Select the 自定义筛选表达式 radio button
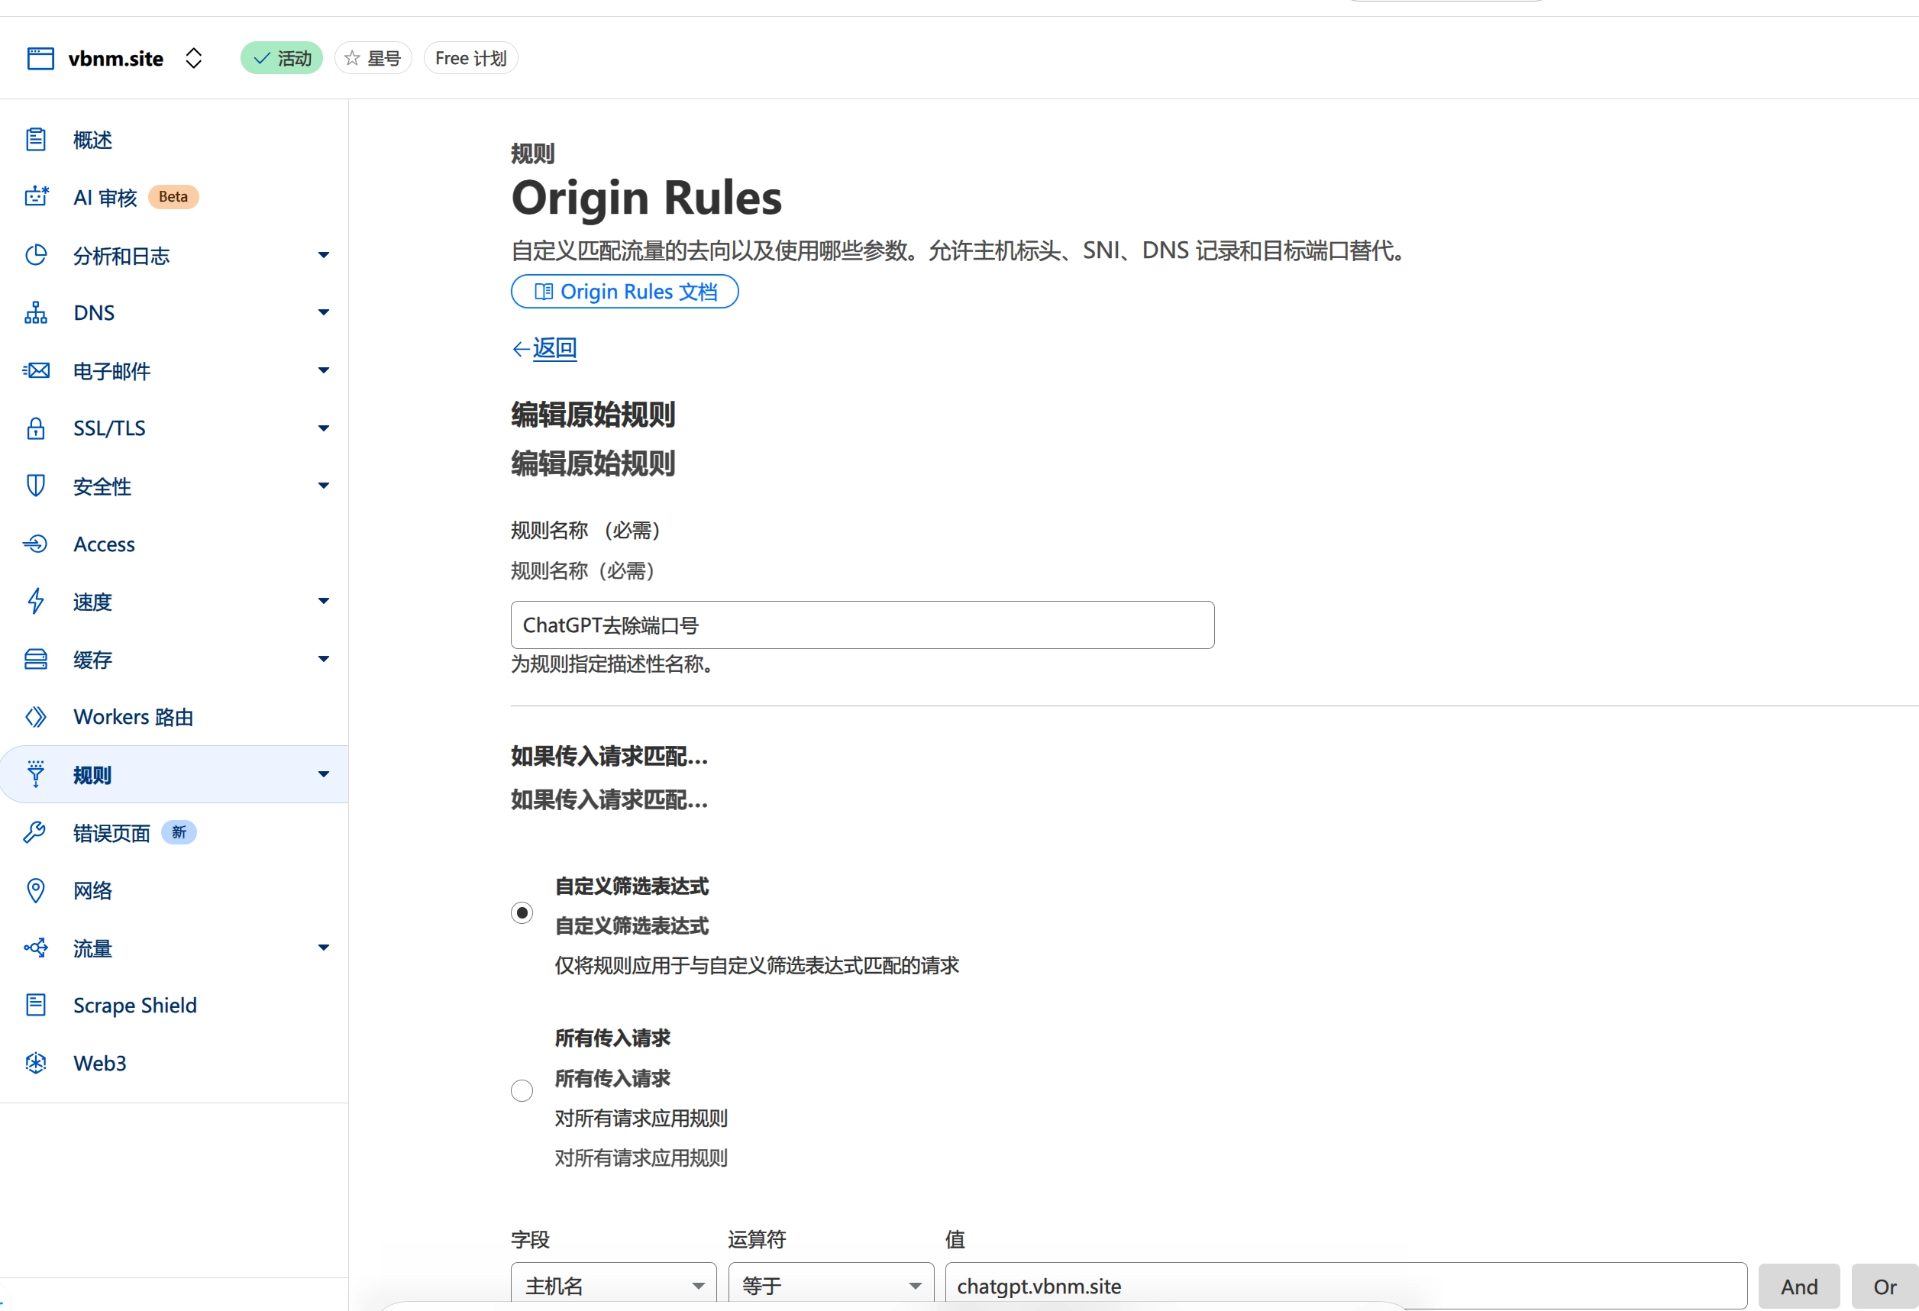Image resolution: width=1919 pixels, height=1311 pixels. coord(522,913)
